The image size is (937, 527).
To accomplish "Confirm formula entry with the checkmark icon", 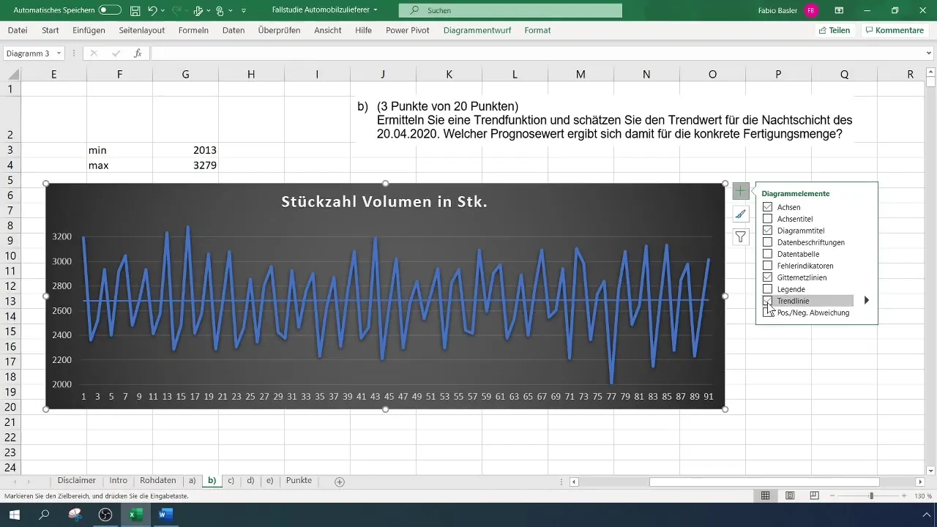I will click(x=116, y=53).
